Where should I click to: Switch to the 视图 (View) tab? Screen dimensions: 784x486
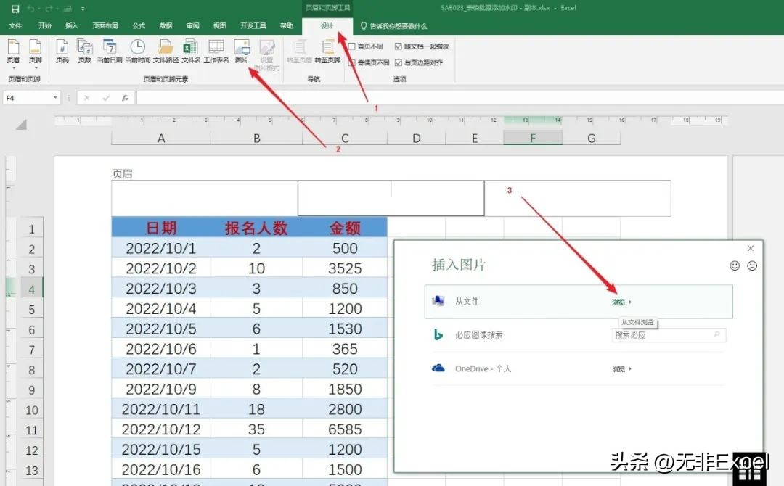pyautogui.click(x=219, y=26)
